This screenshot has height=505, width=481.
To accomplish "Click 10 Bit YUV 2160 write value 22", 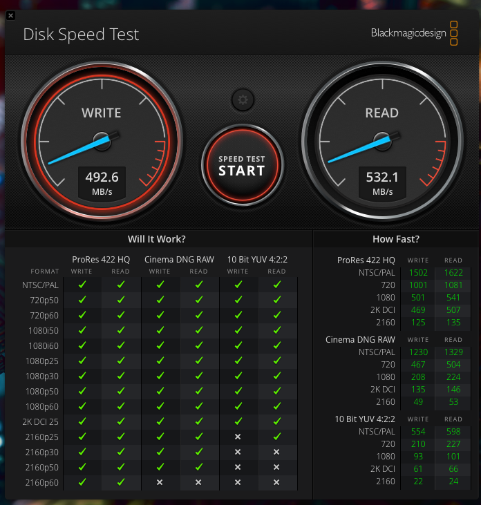I will (x=418, y=482).
